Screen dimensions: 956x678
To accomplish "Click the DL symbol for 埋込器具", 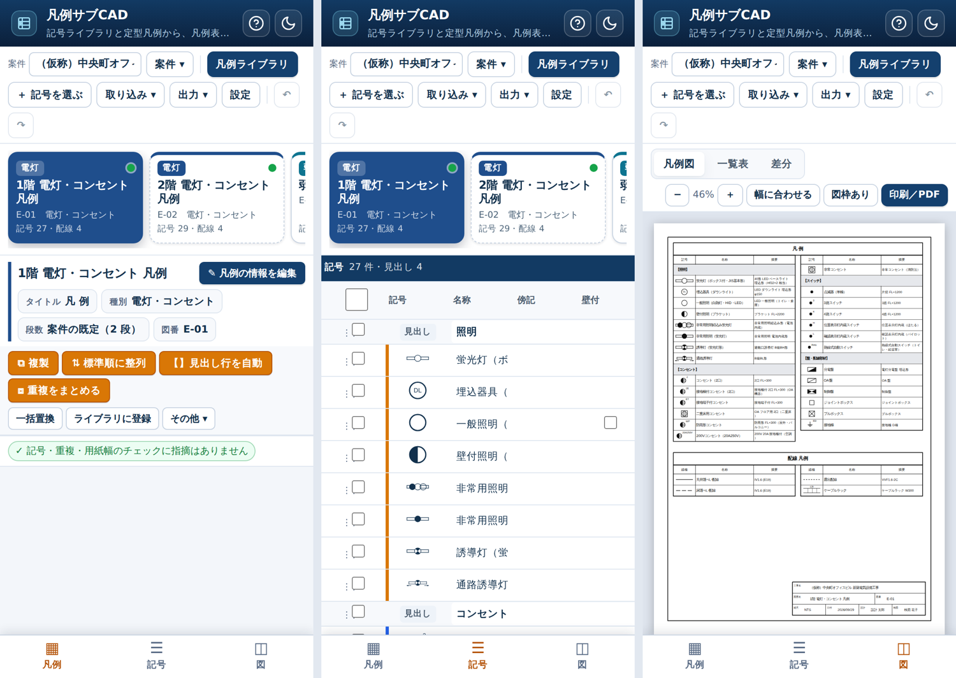I will [417, 391].
